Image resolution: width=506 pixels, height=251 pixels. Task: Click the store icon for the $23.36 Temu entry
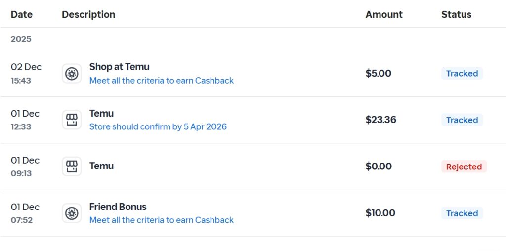[x=72, y=120]
